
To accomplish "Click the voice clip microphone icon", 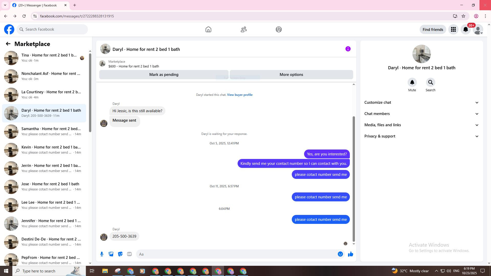I will 102,254.
